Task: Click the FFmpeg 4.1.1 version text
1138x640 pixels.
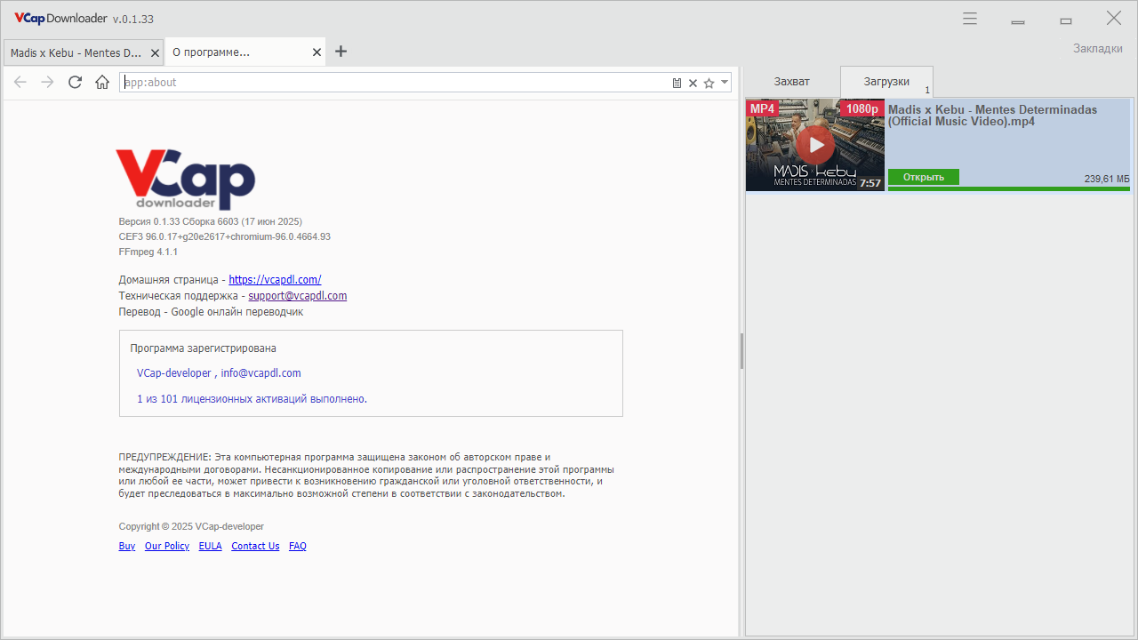Action: (148, 252)
